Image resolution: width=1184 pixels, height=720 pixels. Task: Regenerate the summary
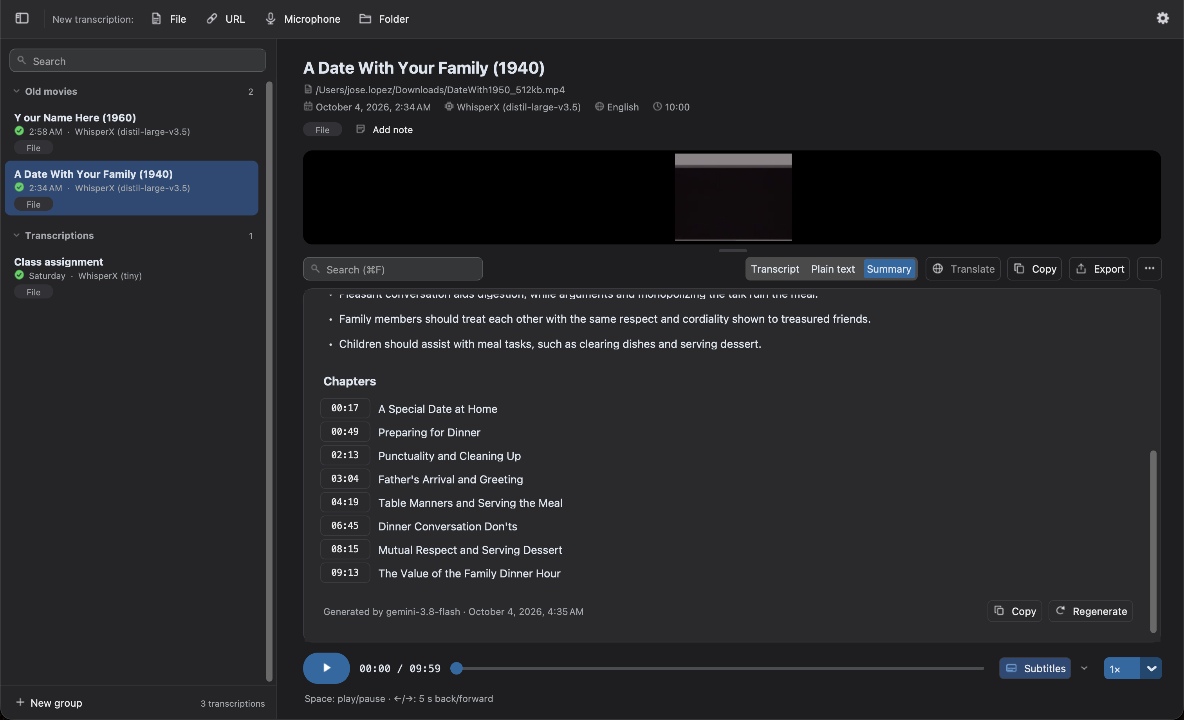click(x=1090, y=611)
